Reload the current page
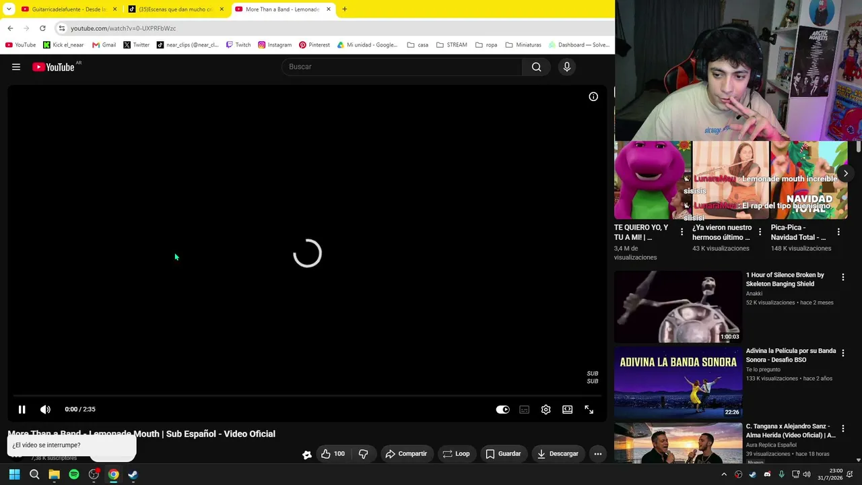The height and width of the screenshot is (485, 862). point(42,28)
